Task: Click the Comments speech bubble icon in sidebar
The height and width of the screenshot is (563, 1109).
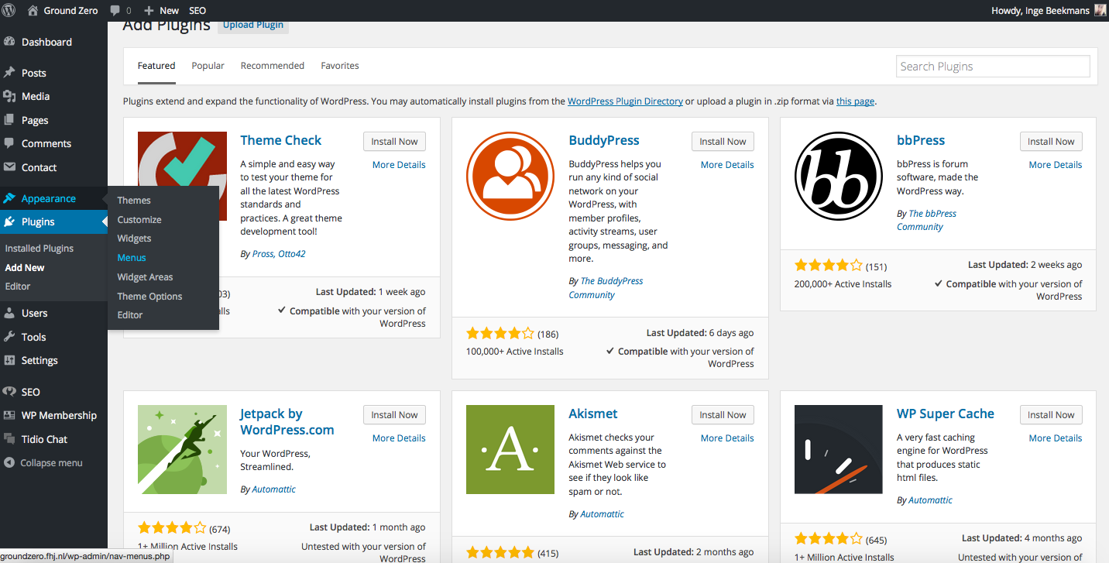Action: tap(9, 143)
